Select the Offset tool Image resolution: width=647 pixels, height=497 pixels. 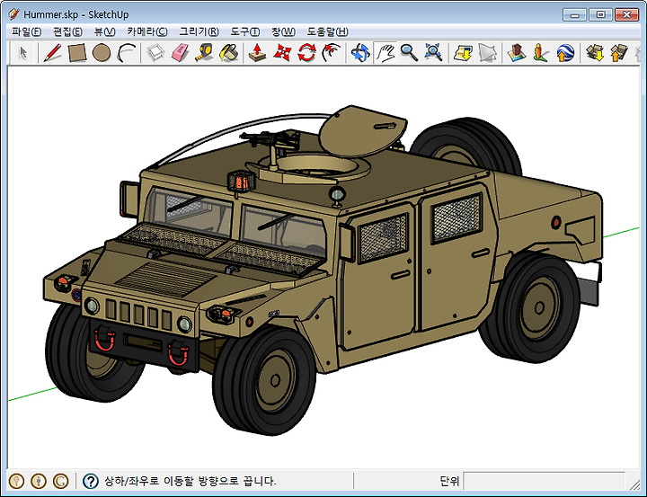click(331, 53)
